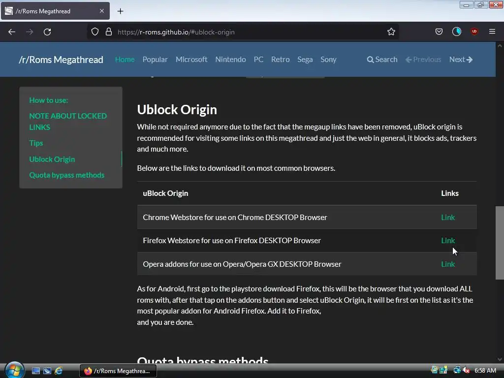This screenshot has width=504, height=378.
Task: Click the /r/Roms Megathread site title
Action: pos(61,60)
